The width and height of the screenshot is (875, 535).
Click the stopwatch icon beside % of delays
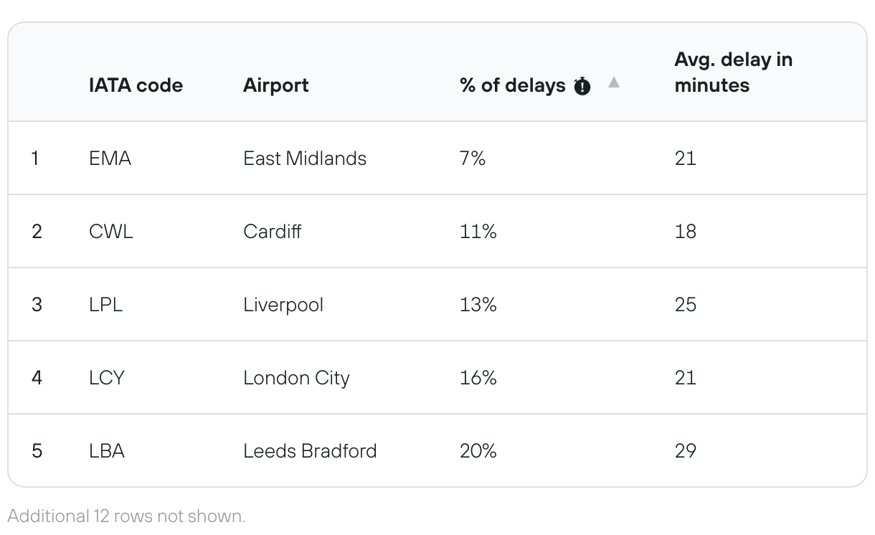point(582,87)
